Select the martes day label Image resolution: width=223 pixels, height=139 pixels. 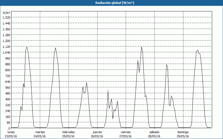pos(40,132)
